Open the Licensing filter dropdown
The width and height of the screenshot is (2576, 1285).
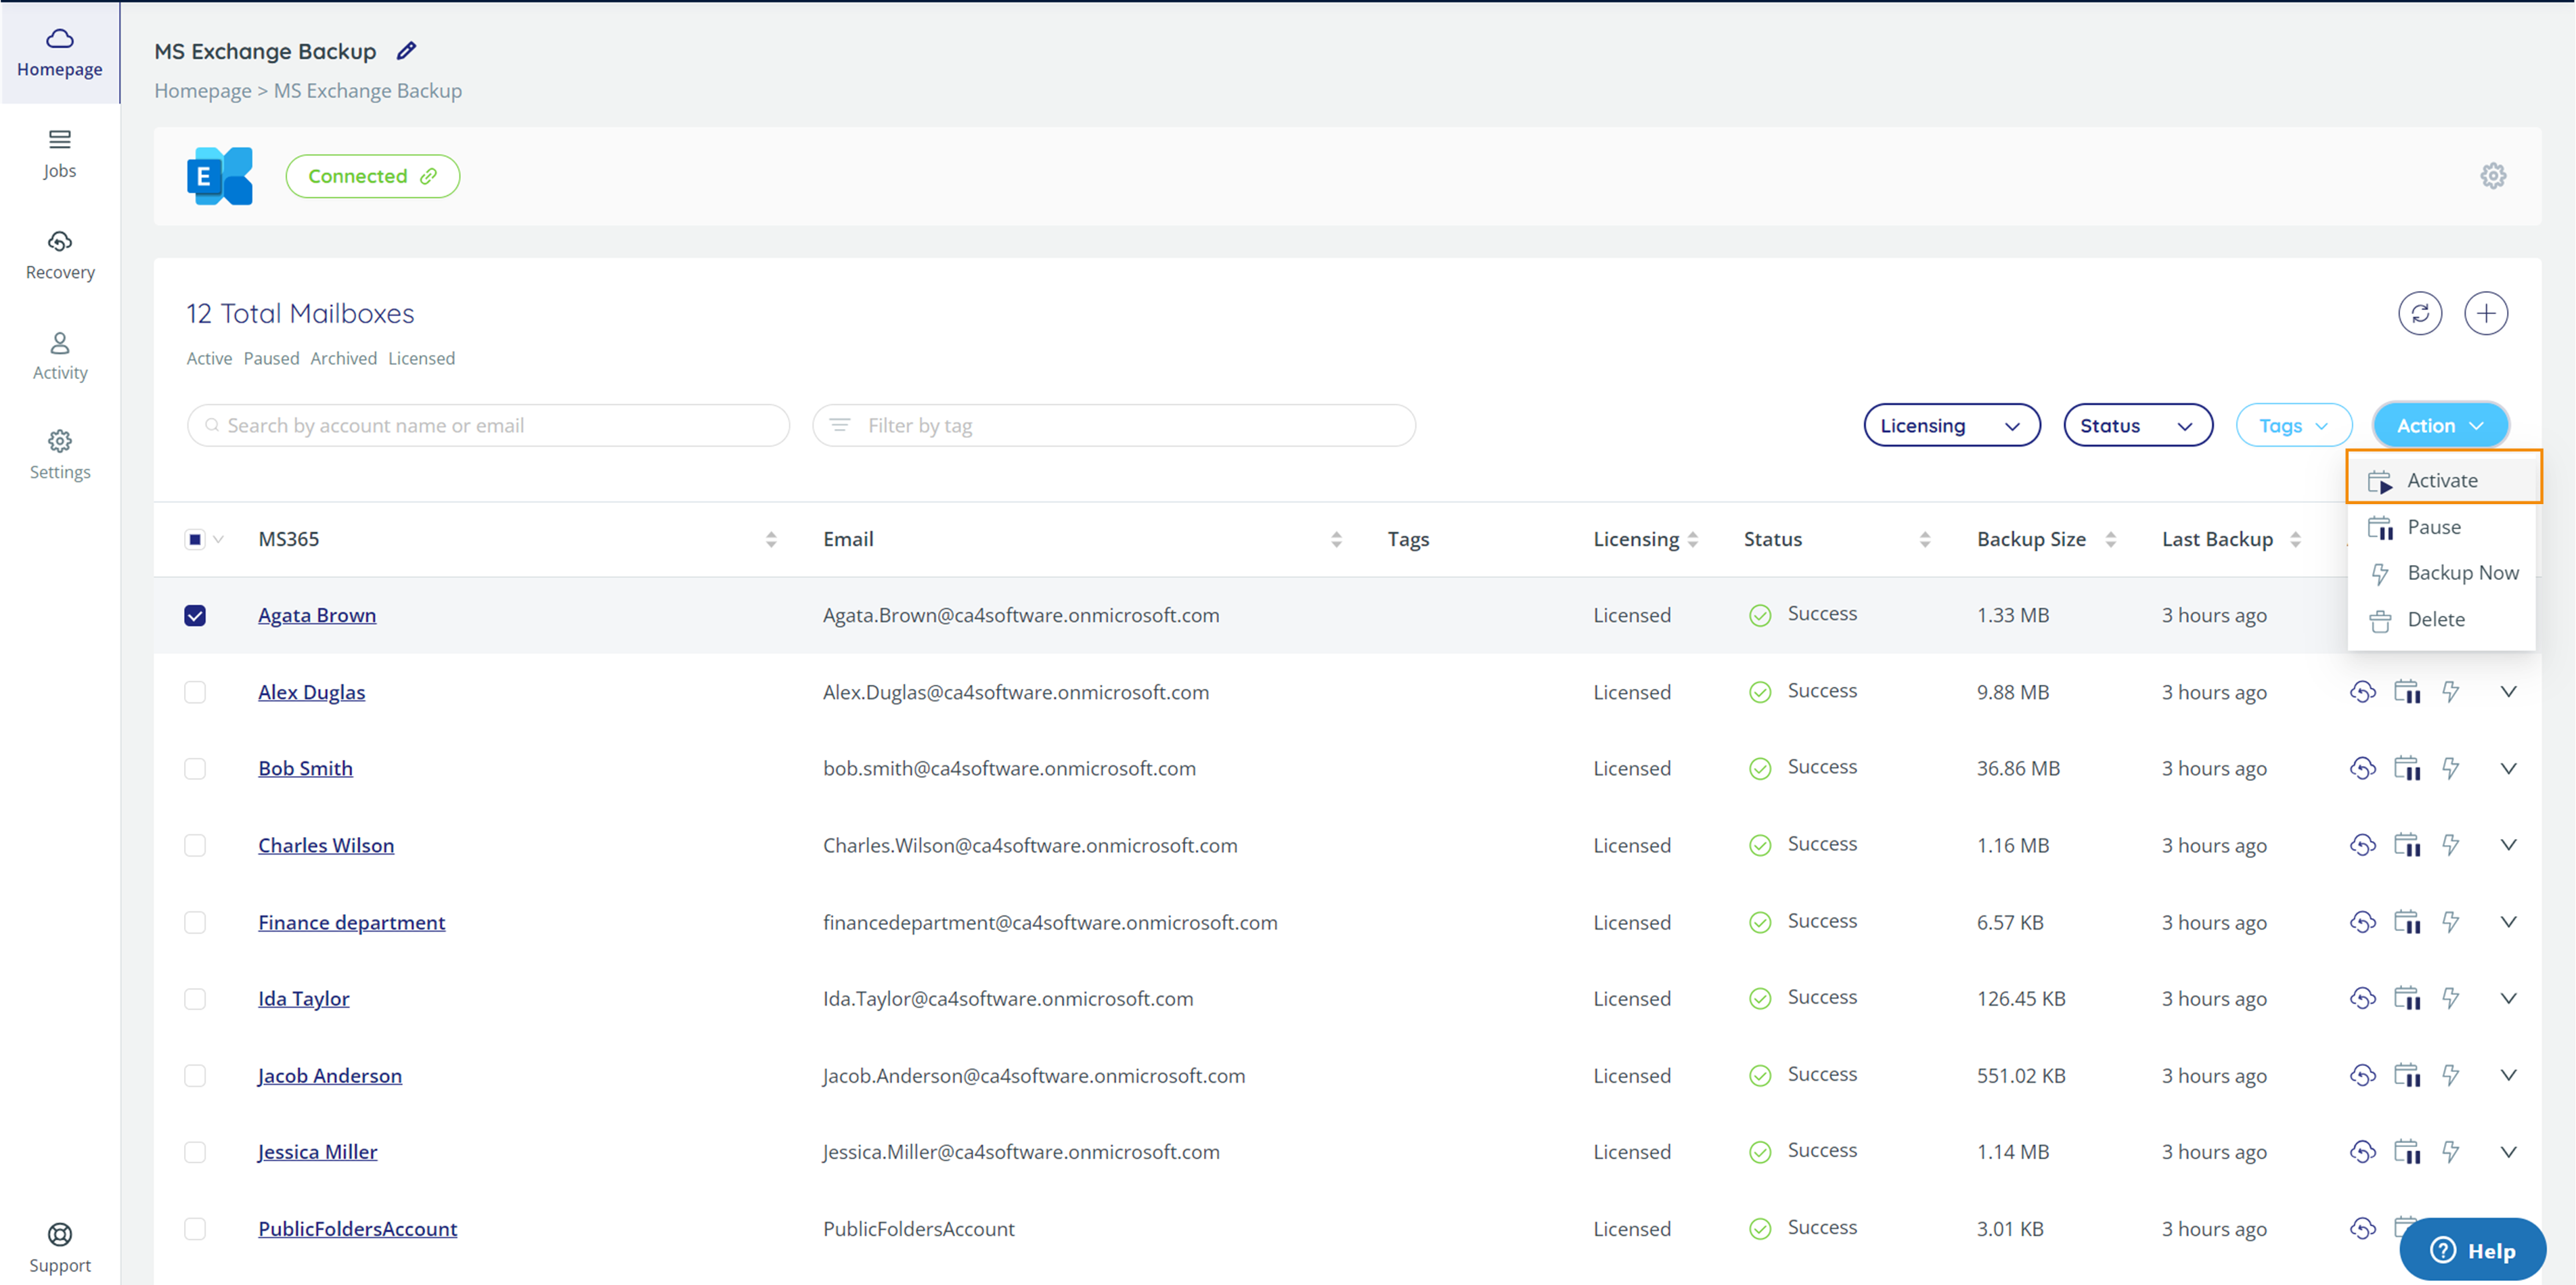point(1951,425)
